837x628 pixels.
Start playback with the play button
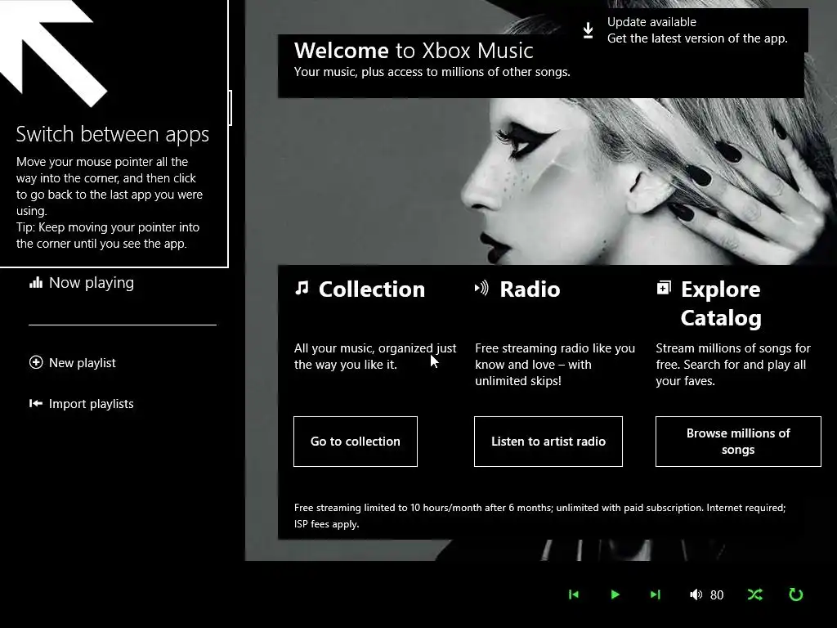615,594
